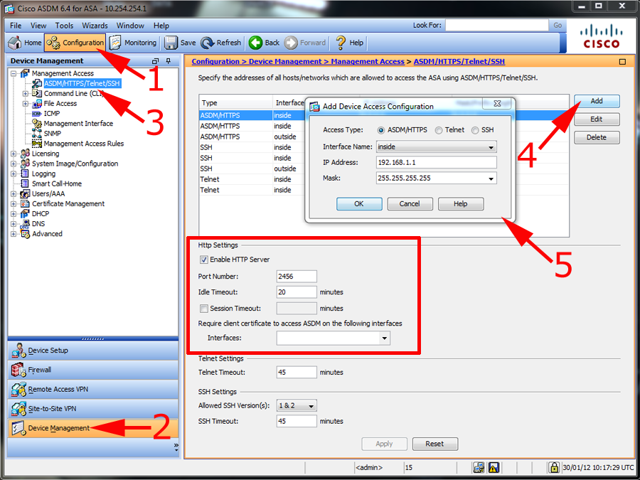This screenshot has width=640, height=480.
Task: Expand the File Access node
Action: tap(26, 104)
